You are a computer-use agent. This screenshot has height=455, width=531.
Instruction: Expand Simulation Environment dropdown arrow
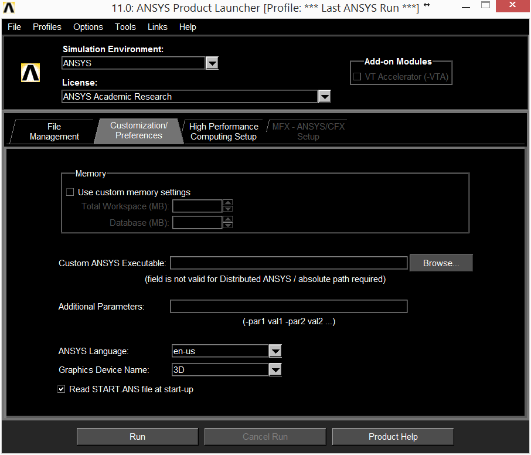point(212,63)
